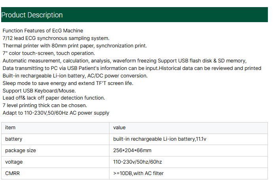
Task: Click the thermal printer 80mm paper line
Action: pos(75,45)
